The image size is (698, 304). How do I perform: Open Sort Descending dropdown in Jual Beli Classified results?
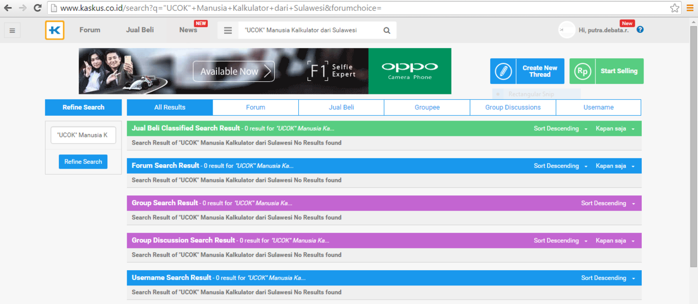[561, 129]
